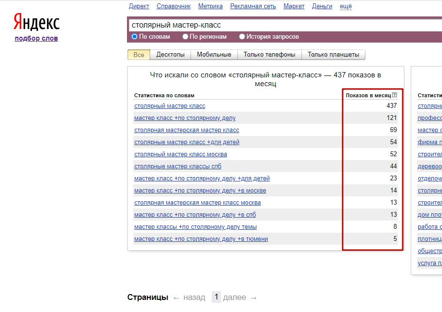Select the По регионам radio button
The width and height of the screenshot is (442, 312).
coord(185,37)
